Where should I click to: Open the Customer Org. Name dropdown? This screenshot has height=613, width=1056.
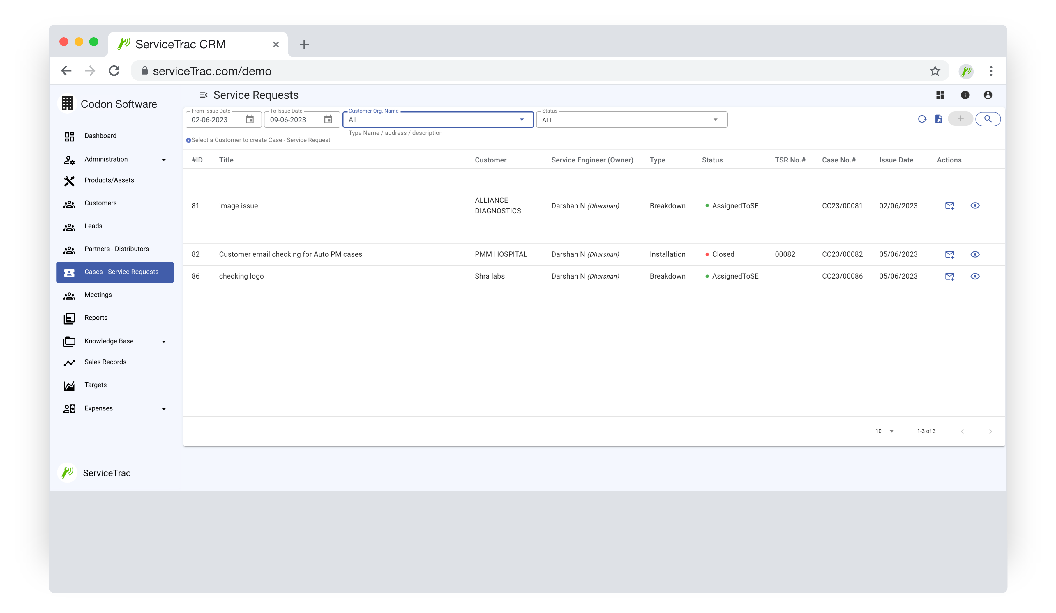click(x=522, y=120)
